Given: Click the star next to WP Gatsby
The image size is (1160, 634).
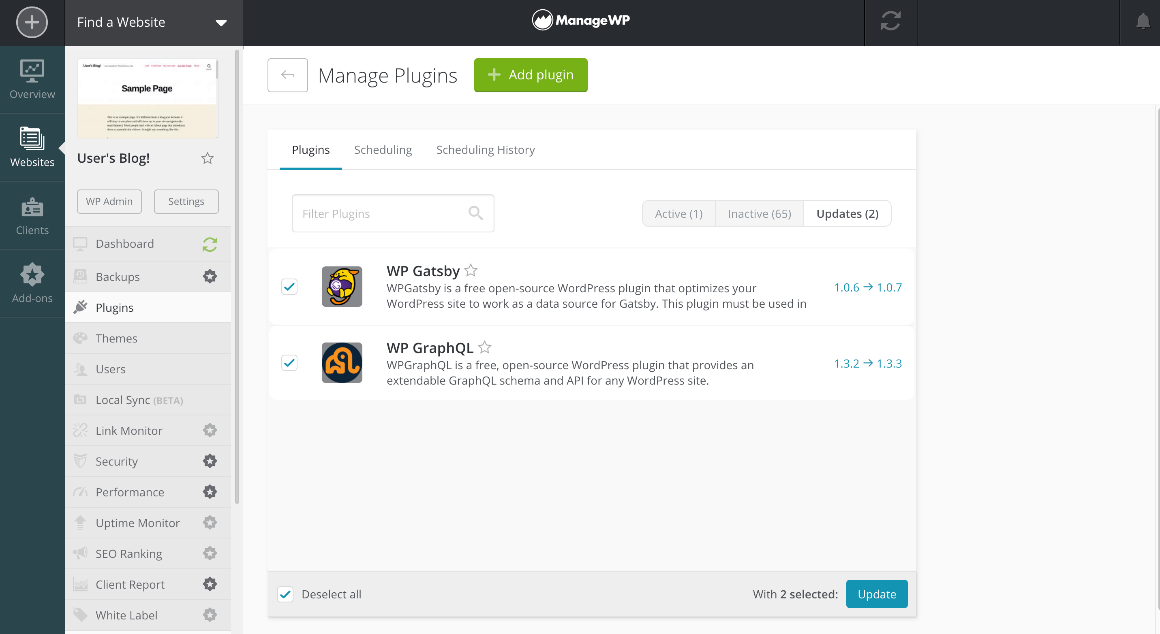Looking at the screenshot, I should (471, 270).
